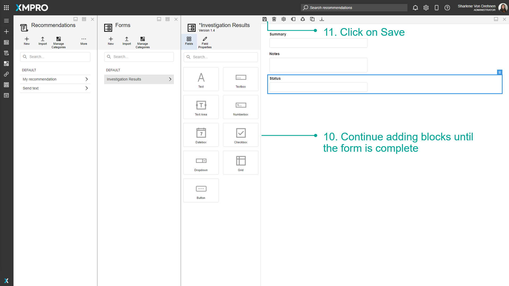Click the Share form icon
509x286 pixels.
pyautogui.click(x=303, y=19)
